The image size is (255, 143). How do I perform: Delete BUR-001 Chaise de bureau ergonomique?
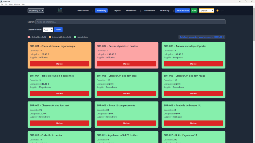tap(59, 64)
